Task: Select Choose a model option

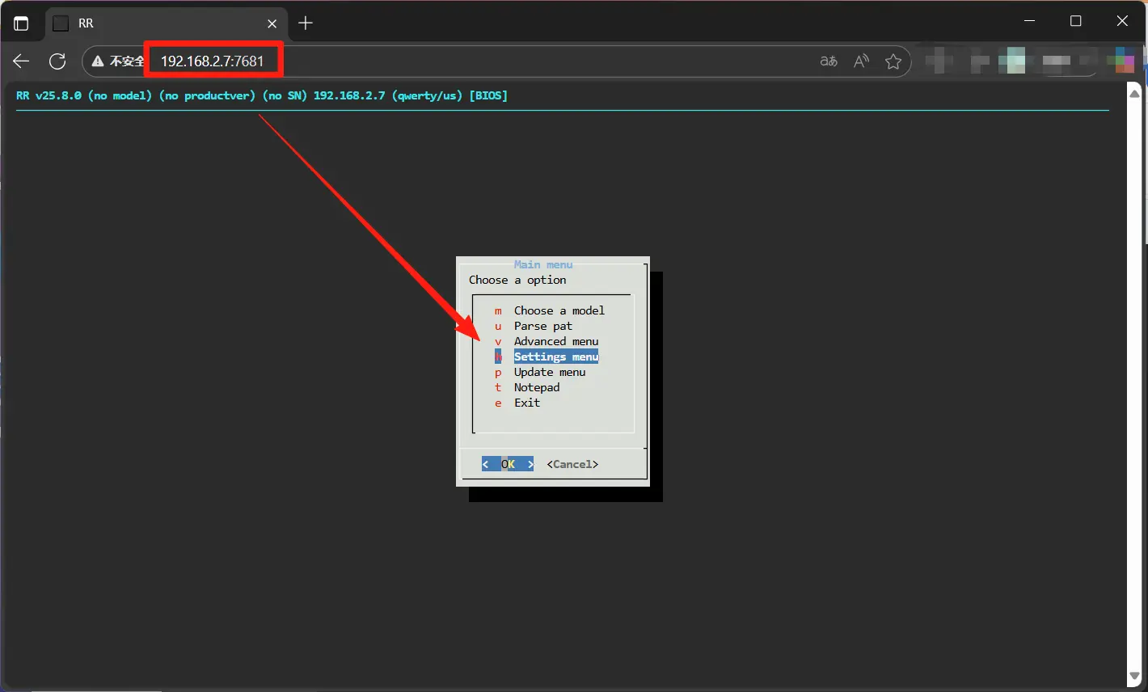Action: coord(559,310)
